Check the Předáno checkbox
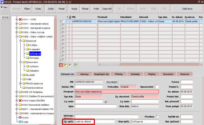Image resolution: width=204 pixels, height=125 pixels. 157,117
